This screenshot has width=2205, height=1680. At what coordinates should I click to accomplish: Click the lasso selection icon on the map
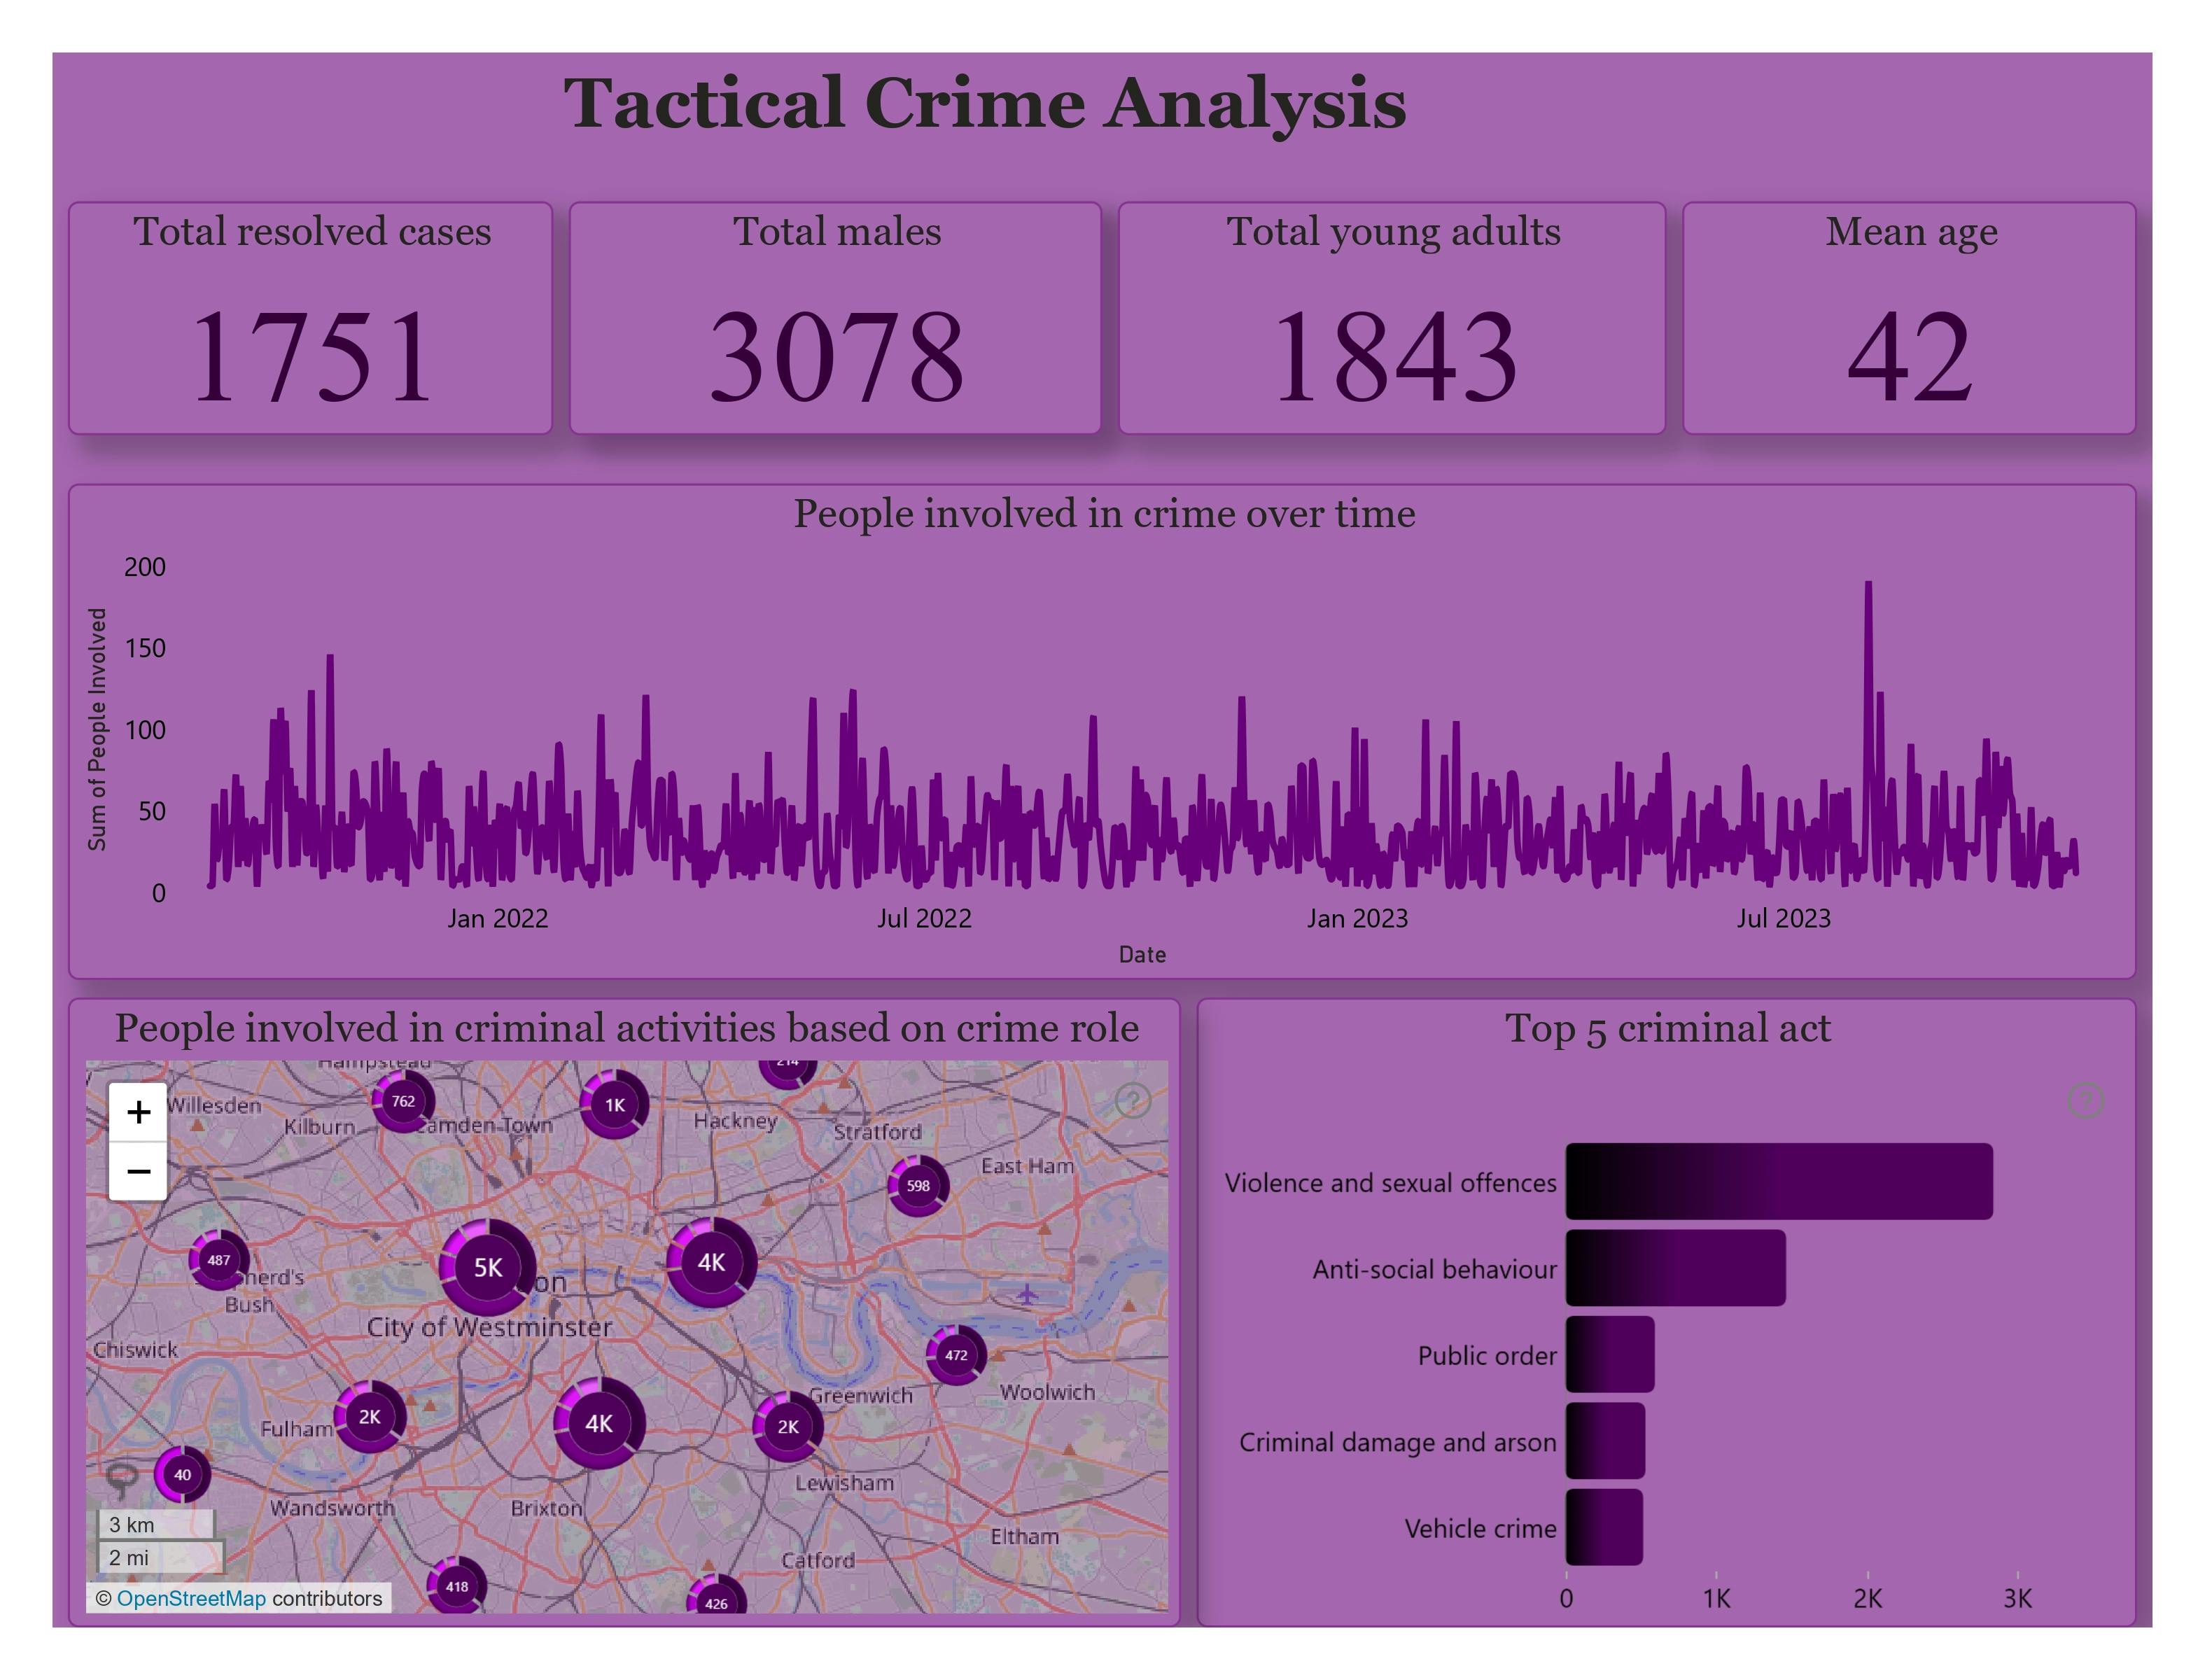(x=122, y=1478)
